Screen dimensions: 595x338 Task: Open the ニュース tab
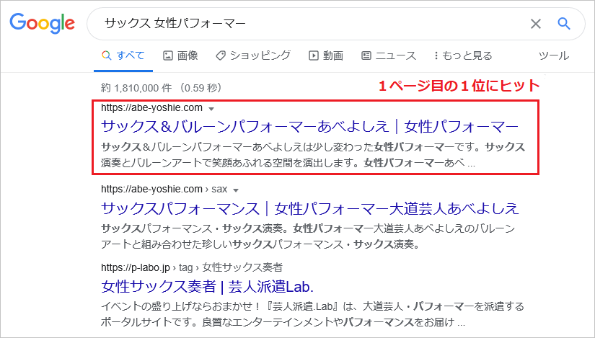coord(389,55)
